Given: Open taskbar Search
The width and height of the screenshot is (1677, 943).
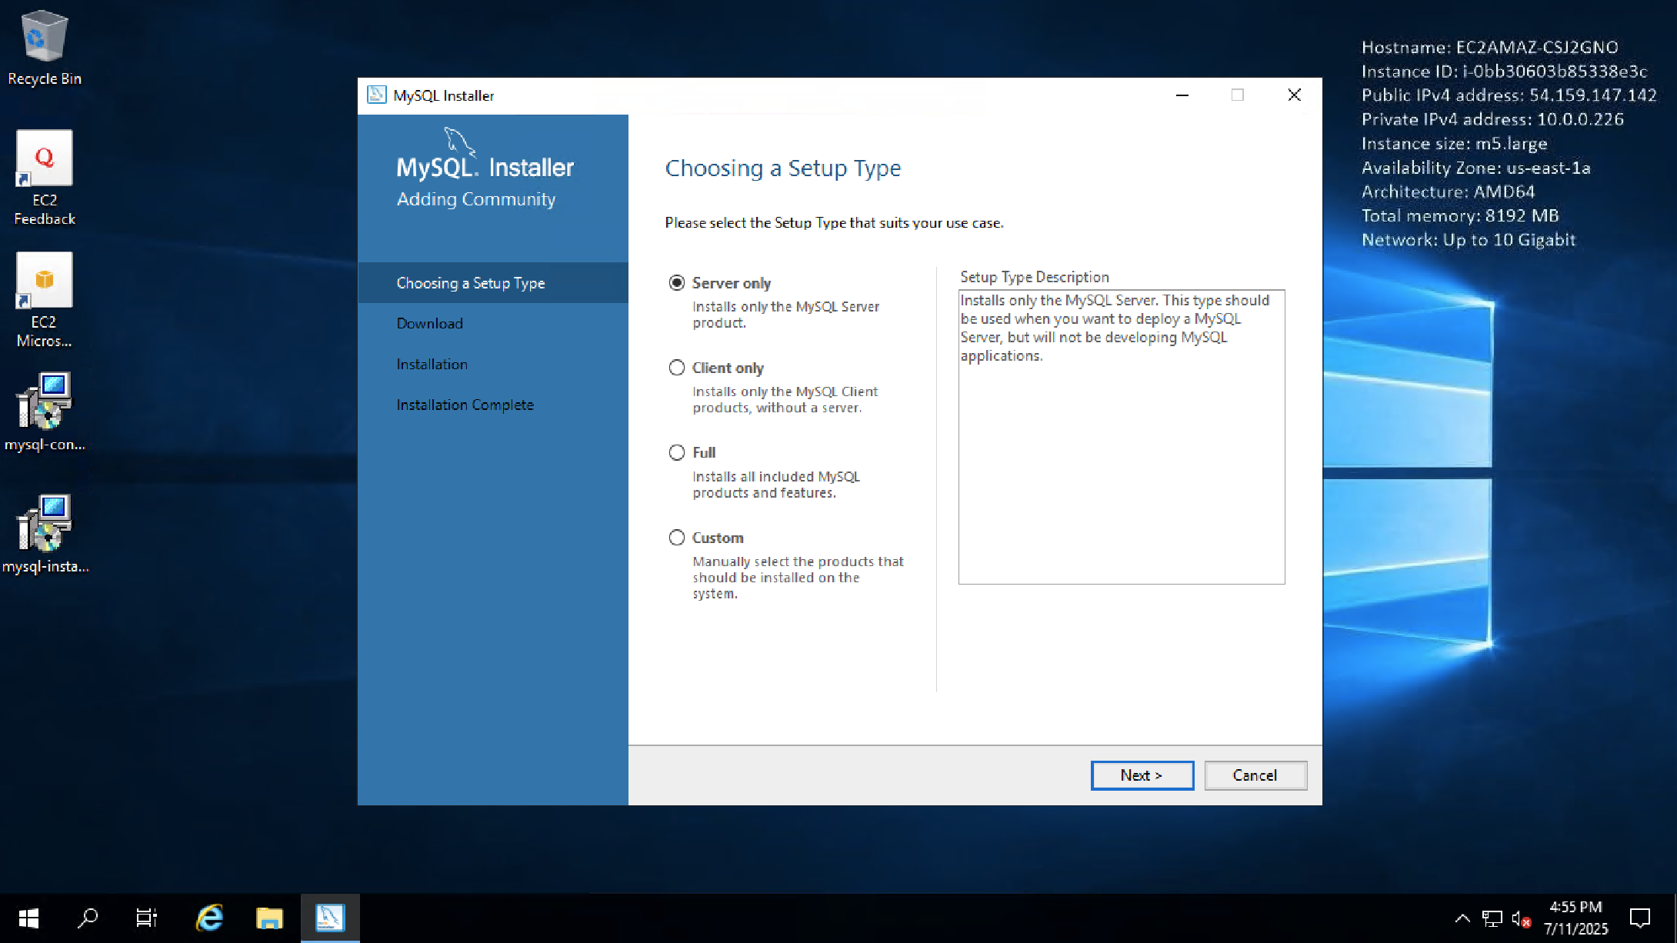Looking at the screenshot, I should coord(88,918).
